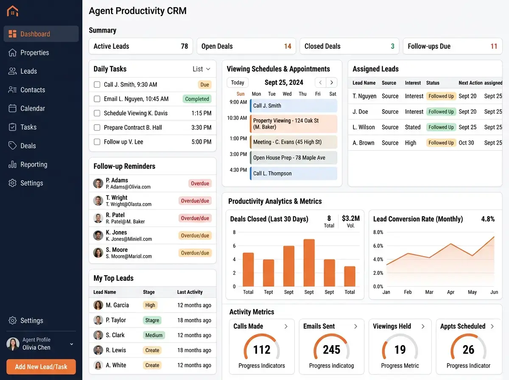Open the Open Deals summary card
The image size is (509, 380).
click(x=246, y=46)
